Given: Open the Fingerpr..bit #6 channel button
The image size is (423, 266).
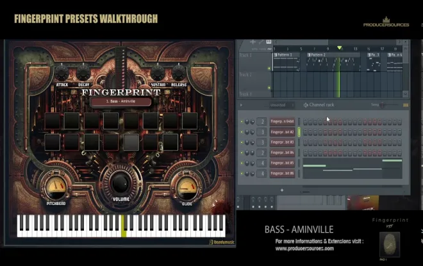Looking at the screenshot, I should click(x=282, y=174).
